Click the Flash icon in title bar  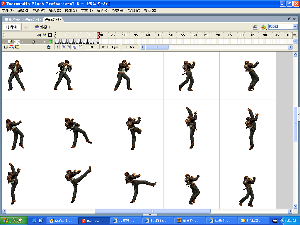[x=3, y=4]
